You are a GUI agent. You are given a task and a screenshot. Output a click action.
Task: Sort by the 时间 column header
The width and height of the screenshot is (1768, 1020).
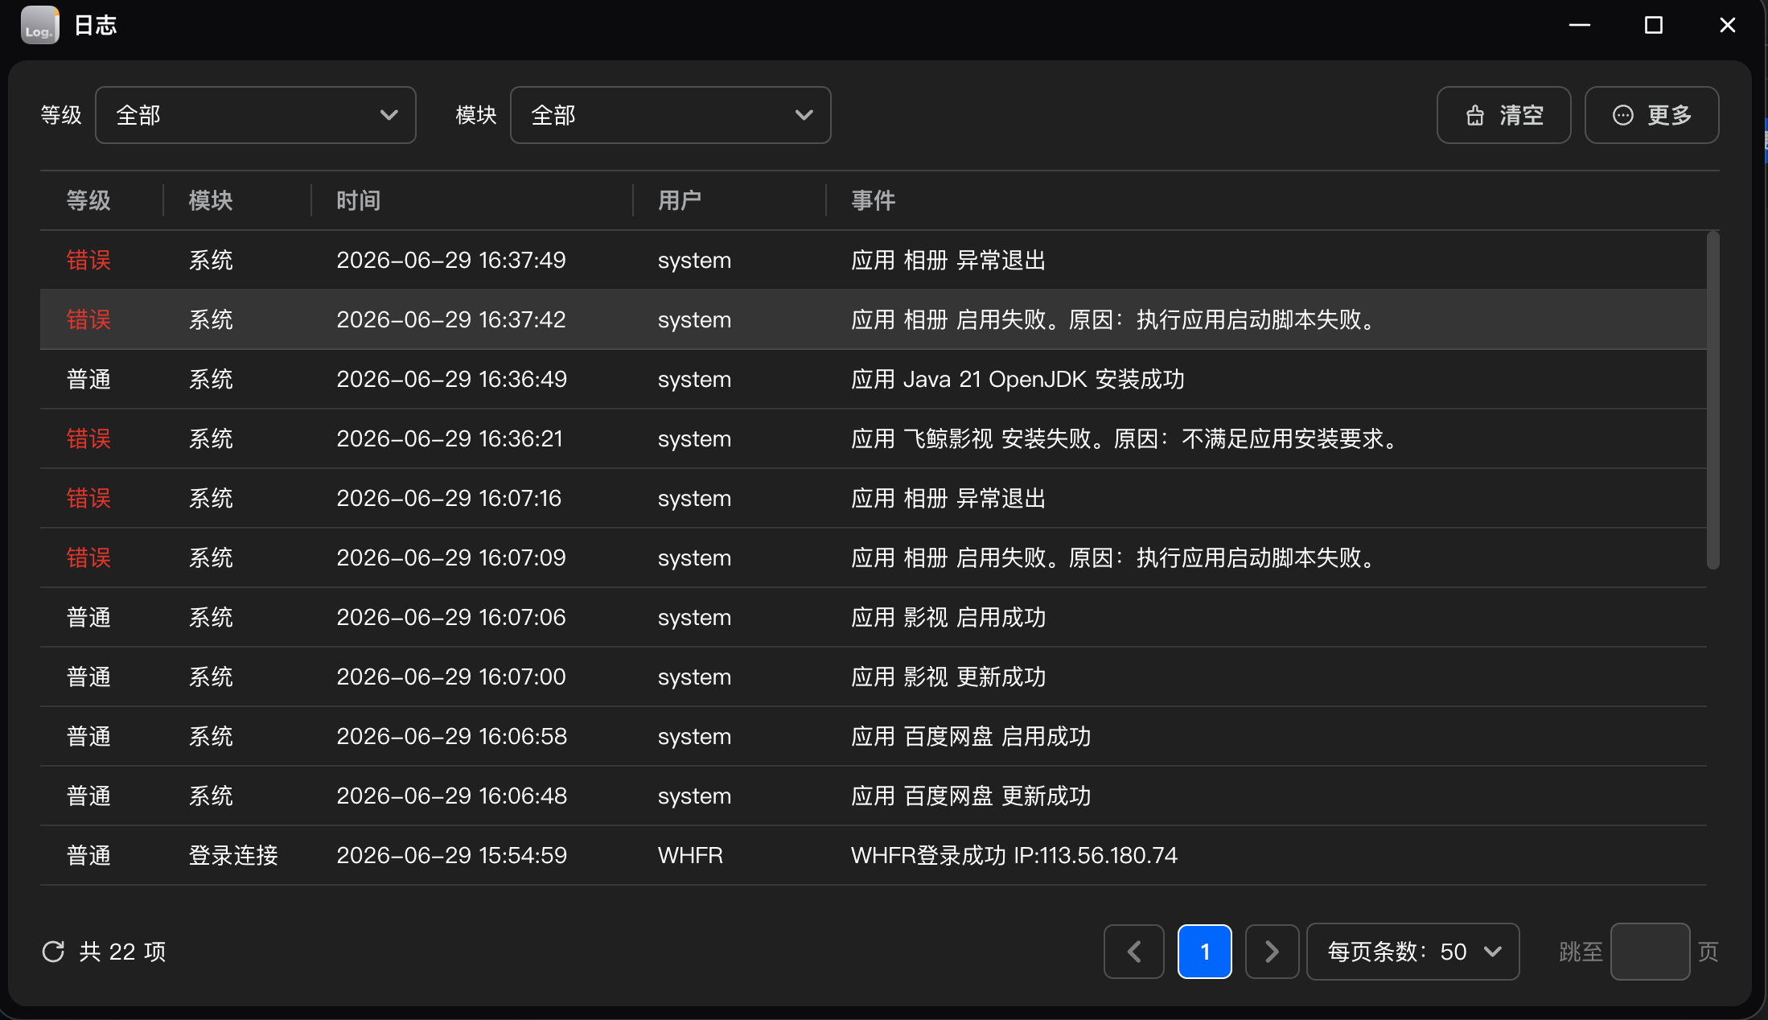(x=358, y=200)
